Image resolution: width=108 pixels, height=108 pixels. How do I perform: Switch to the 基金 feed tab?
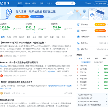click(34, 37)
